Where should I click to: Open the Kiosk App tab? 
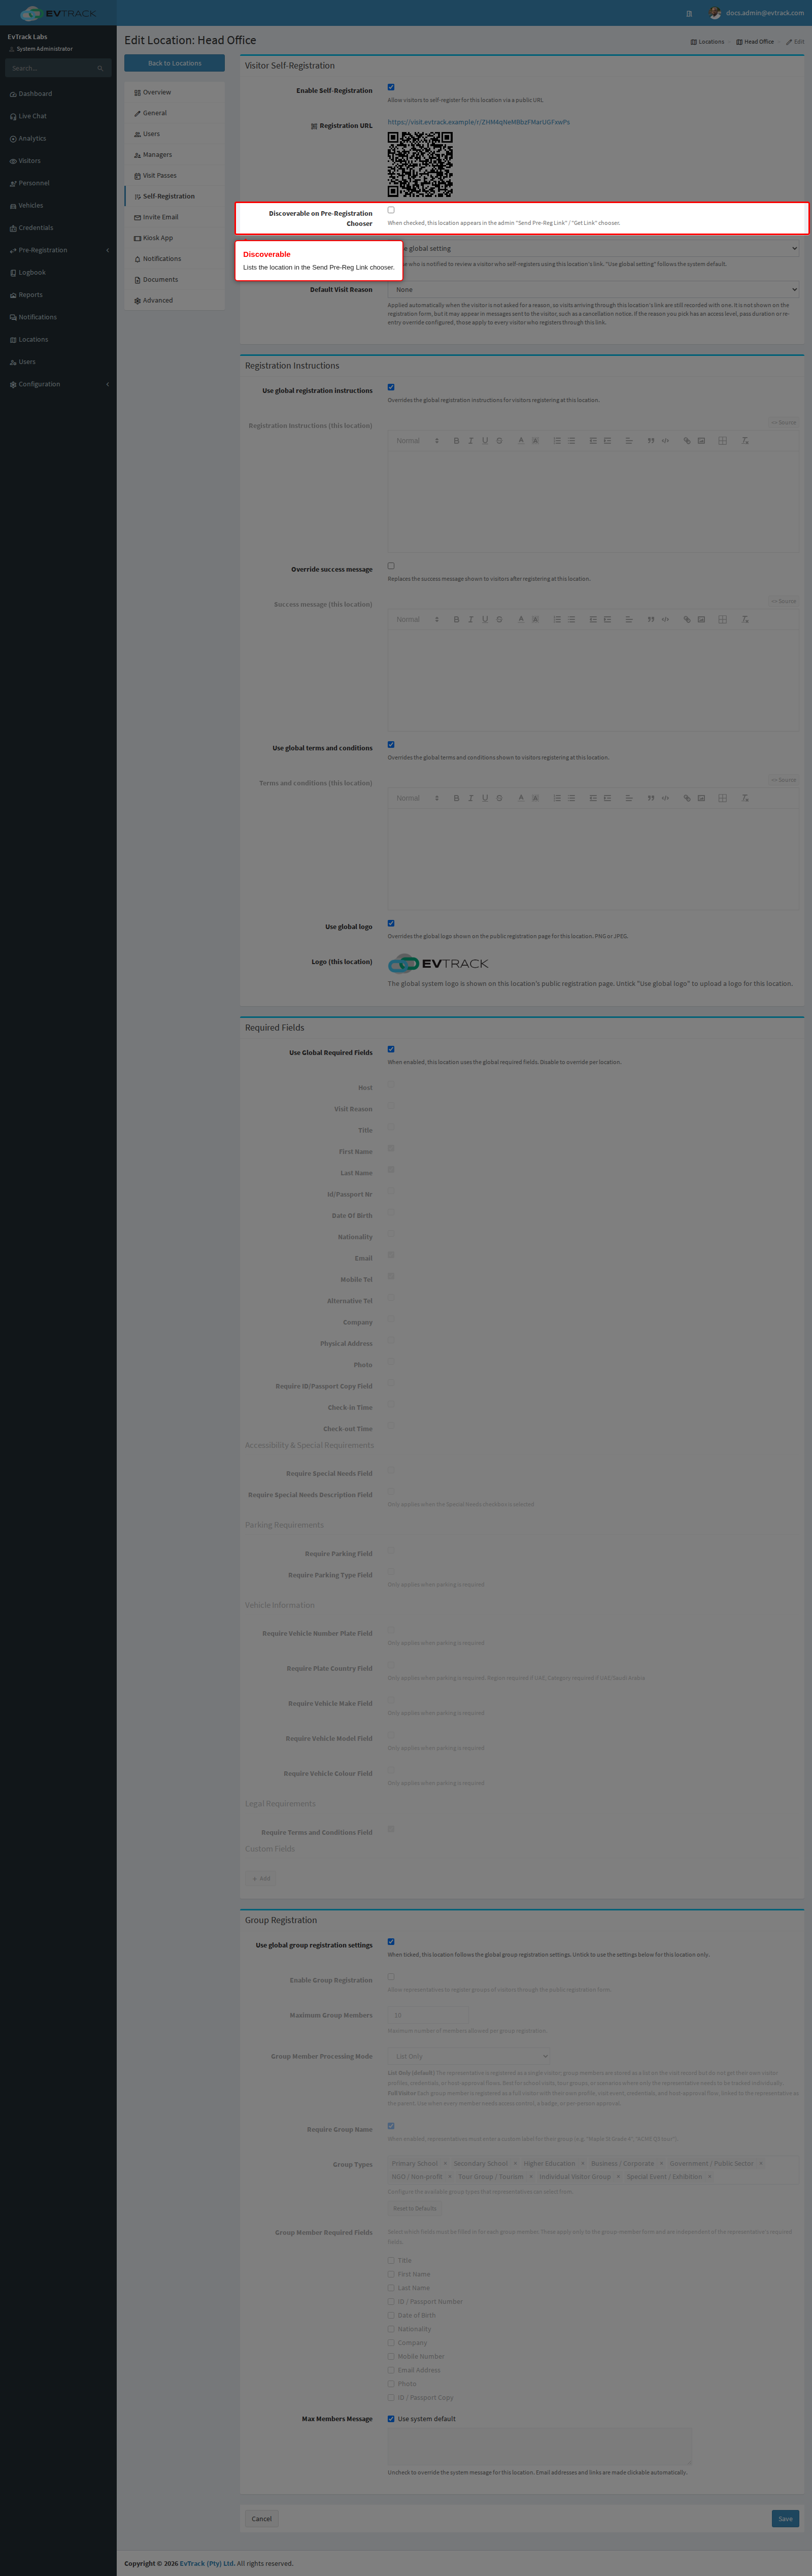(x=175, y=238)
